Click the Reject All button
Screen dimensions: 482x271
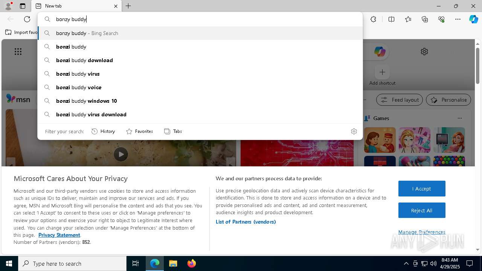[x=422, y=210]
